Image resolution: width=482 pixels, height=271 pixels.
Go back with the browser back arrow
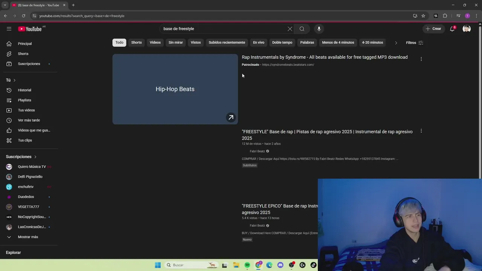[5, 16]
